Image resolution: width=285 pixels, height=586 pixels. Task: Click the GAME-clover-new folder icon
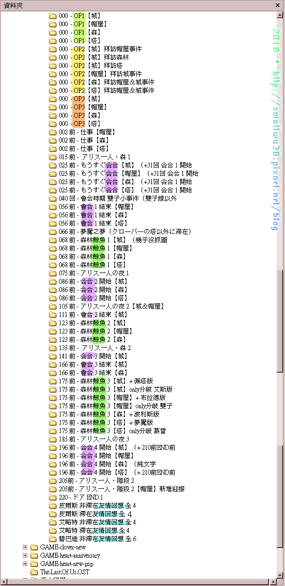click(34, 547)
